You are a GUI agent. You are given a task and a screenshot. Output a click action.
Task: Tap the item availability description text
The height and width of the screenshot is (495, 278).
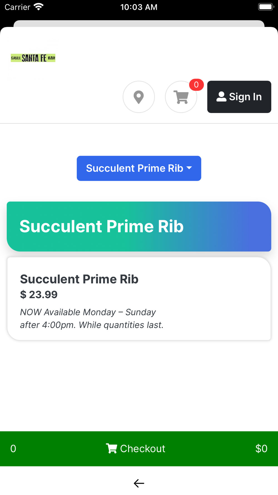92,318
